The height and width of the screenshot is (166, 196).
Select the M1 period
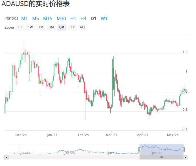click(x=24, y=18)
